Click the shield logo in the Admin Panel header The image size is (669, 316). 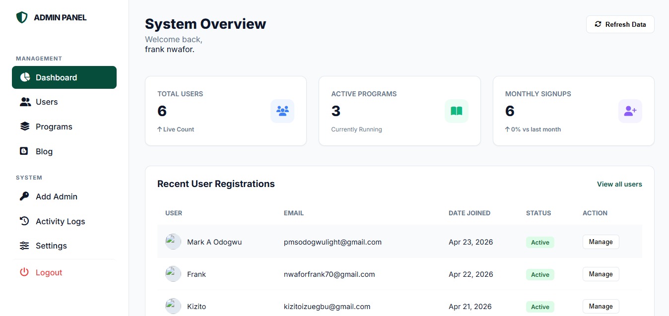click(x=22, y=18)
